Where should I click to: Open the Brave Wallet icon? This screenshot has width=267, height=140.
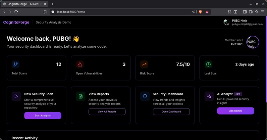[x=251, y=12]
